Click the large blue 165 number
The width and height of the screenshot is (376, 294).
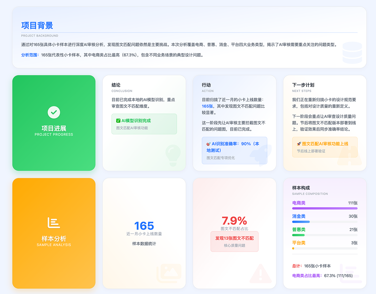pyautogui.click(x=144, y=225)
